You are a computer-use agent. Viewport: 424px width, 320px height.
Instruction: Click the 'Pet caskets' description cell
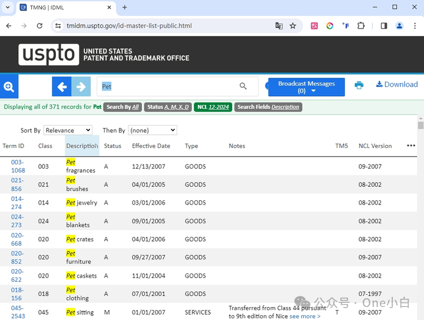click(81, 276)
